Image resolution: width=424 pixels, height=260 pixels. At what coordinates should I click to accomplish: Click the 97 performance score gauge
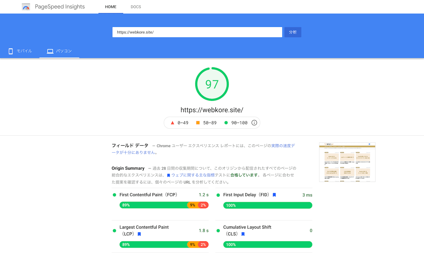[212, 84]
